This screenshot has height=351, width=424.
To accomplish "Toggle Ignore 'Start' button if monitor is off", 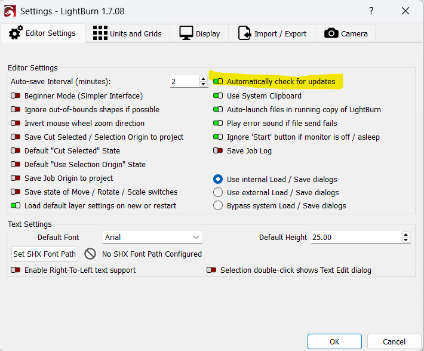I will pos(218,137).
